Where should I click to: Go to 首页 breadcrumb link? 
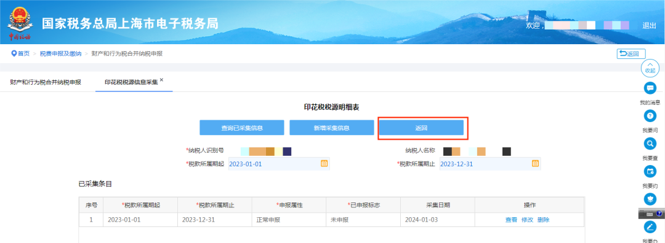pos(24,53)
